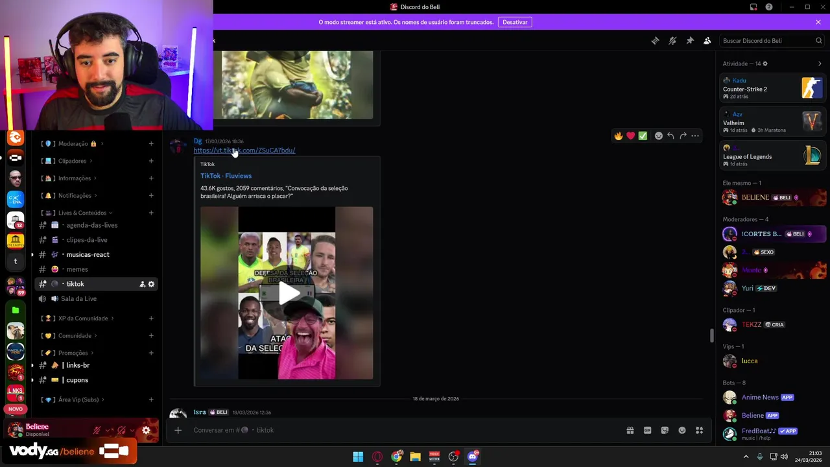Screen dimensions: 830x467
Task: Expand the XP da Comunidade category
Action: pos(78,318)
